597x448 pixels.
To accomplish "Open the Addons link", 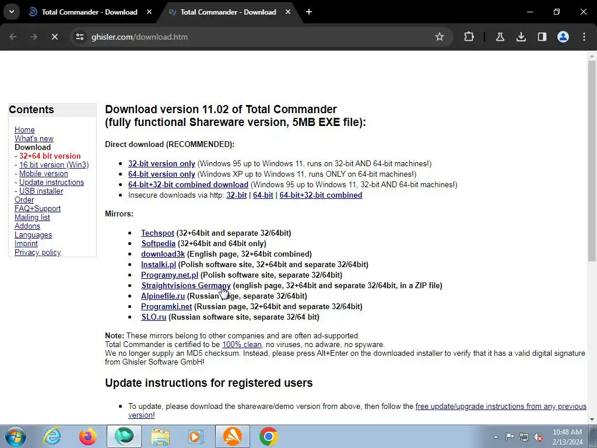I will [x=27, y=226].
